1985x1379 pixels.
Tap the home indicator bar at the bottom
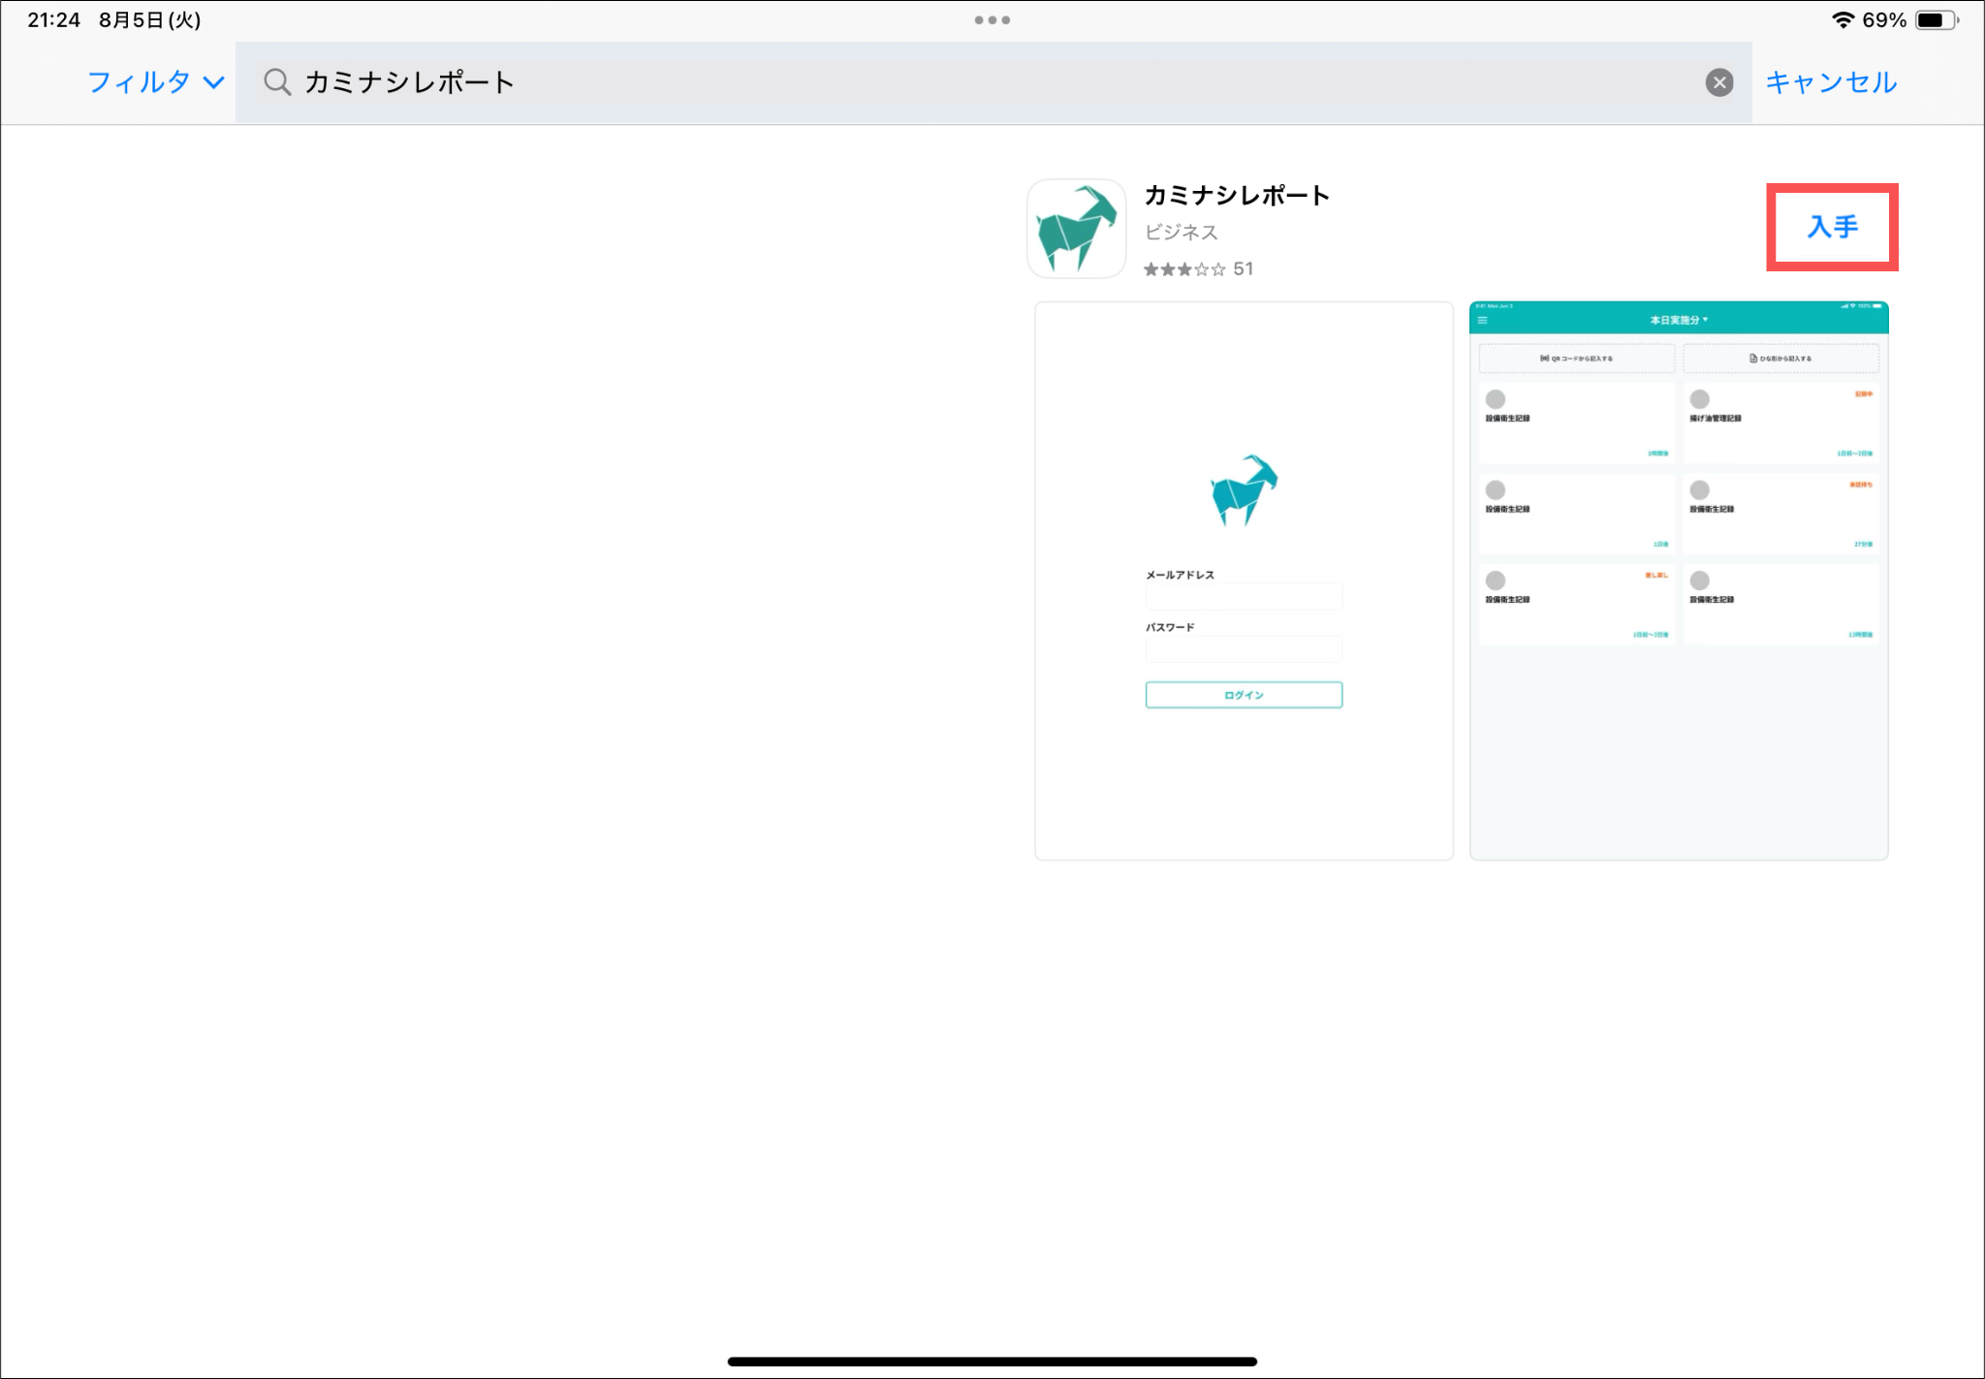[x=992, y=1361]
